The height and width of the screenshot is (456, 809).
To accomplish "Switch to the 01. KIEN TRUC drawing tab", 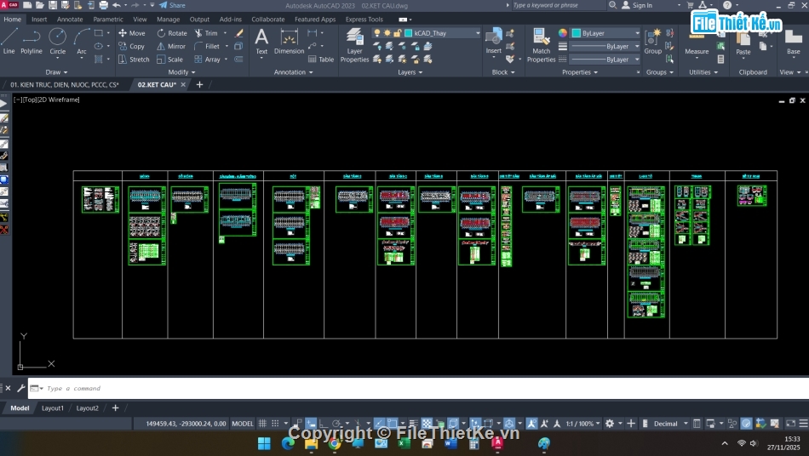I will click(64, 85).
